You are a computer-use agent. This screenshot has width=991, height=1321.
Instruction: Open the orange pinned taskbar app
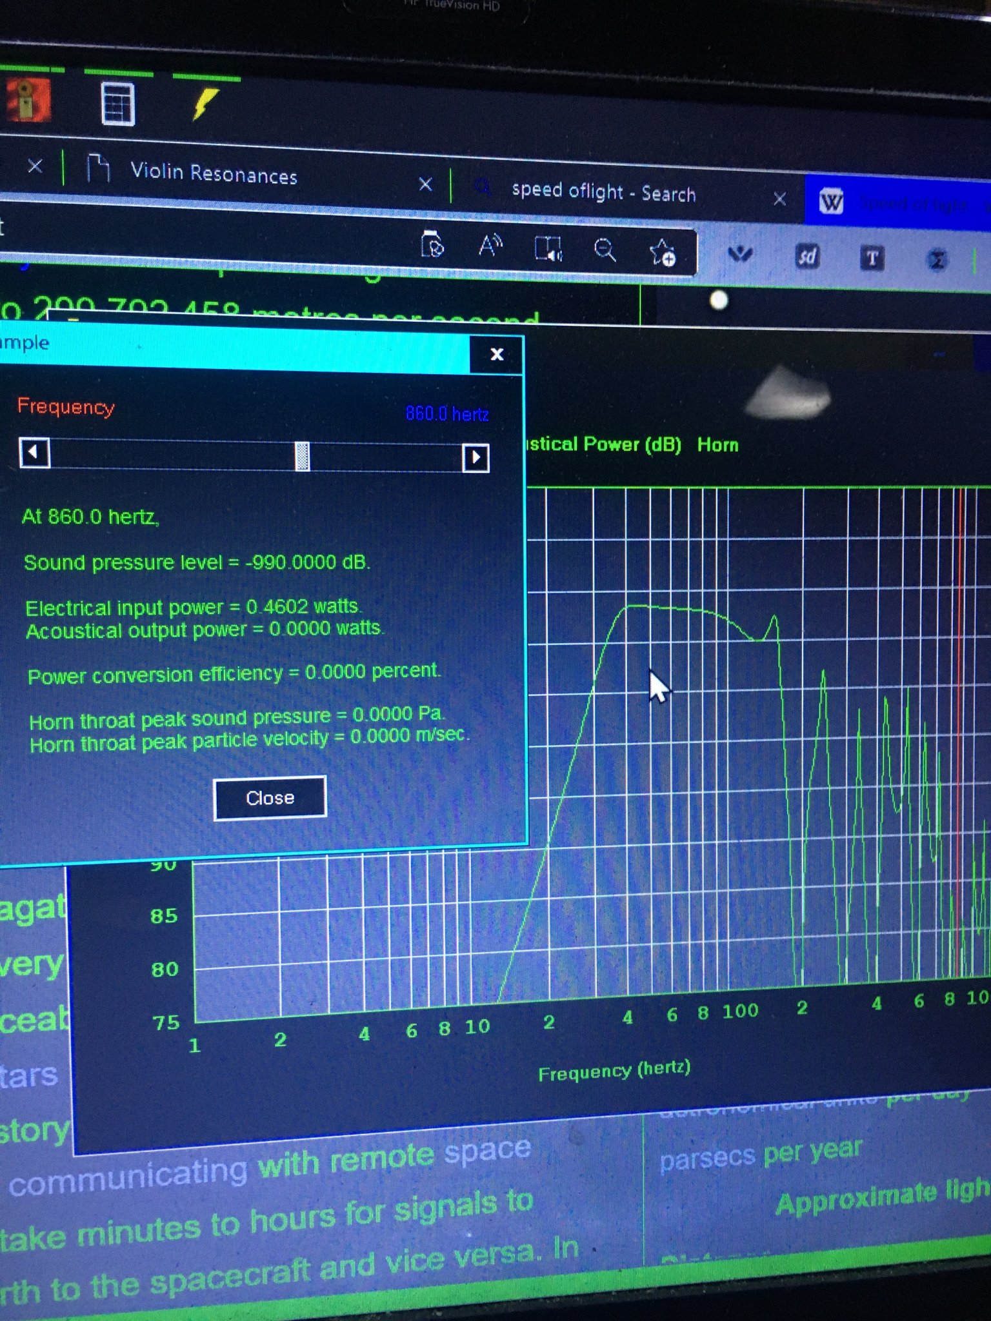point(27,101)
